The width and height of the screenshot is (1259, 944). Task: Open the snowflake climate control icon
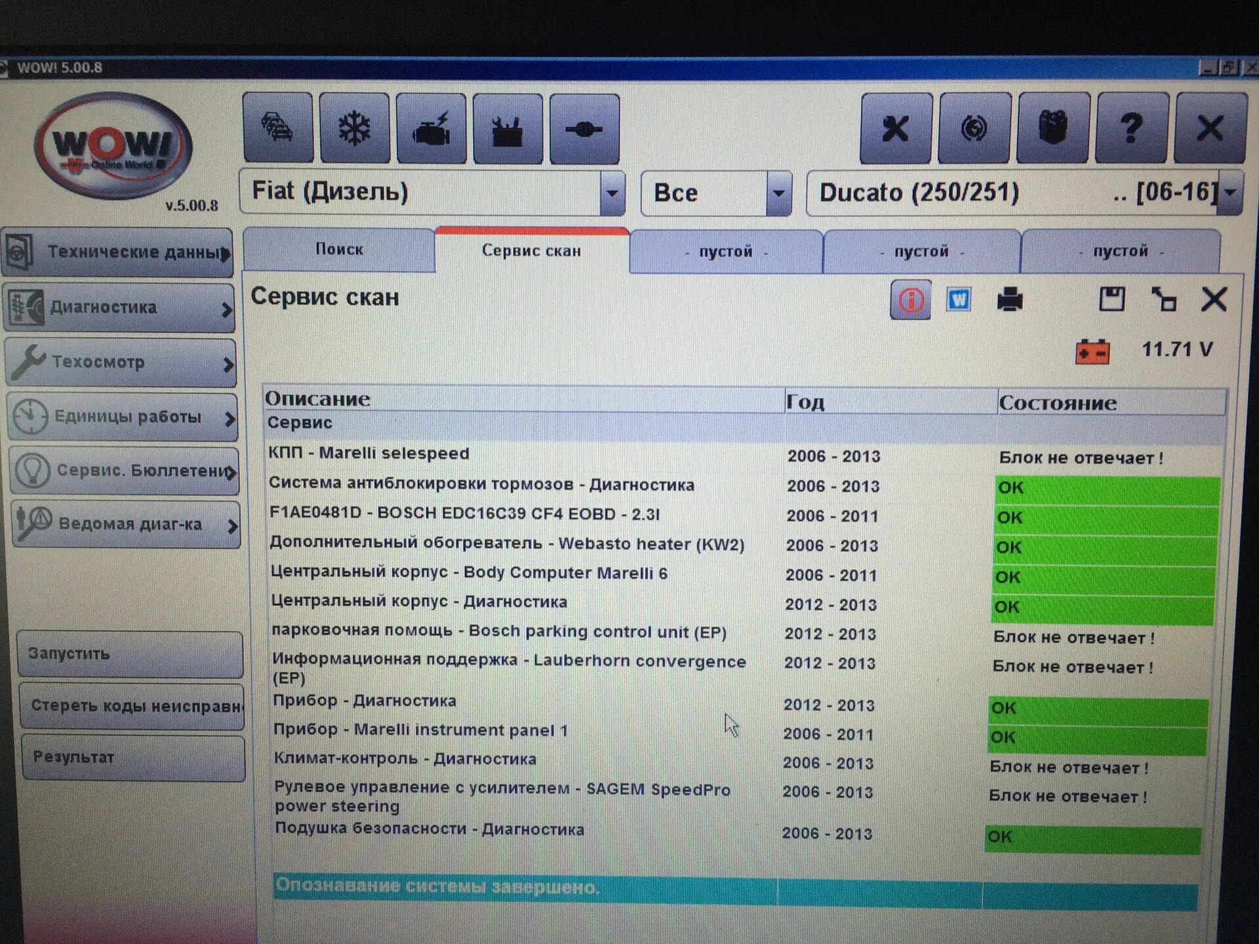(x=355, y=128)
